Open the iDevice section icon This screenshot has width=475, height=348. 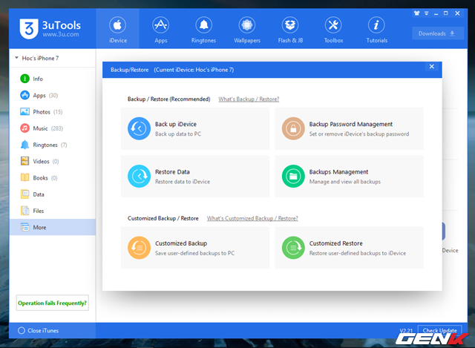pyautogui.click(x=117, y=24)
